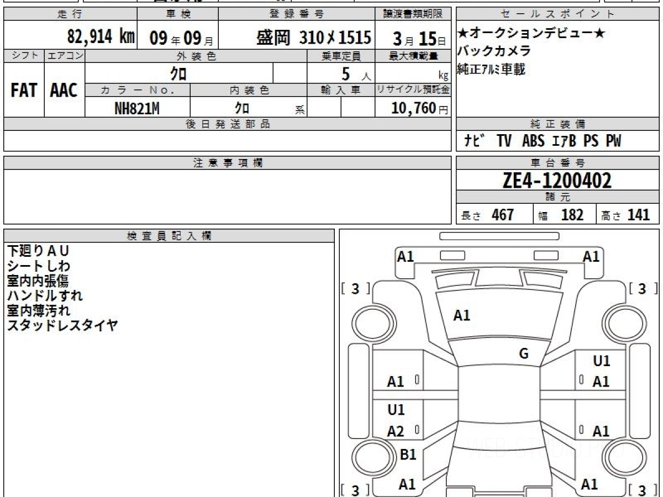Screen dimensions: 663x497
Task: Click the スタッドレスタイヤ note line
Action: click(62, 325)
